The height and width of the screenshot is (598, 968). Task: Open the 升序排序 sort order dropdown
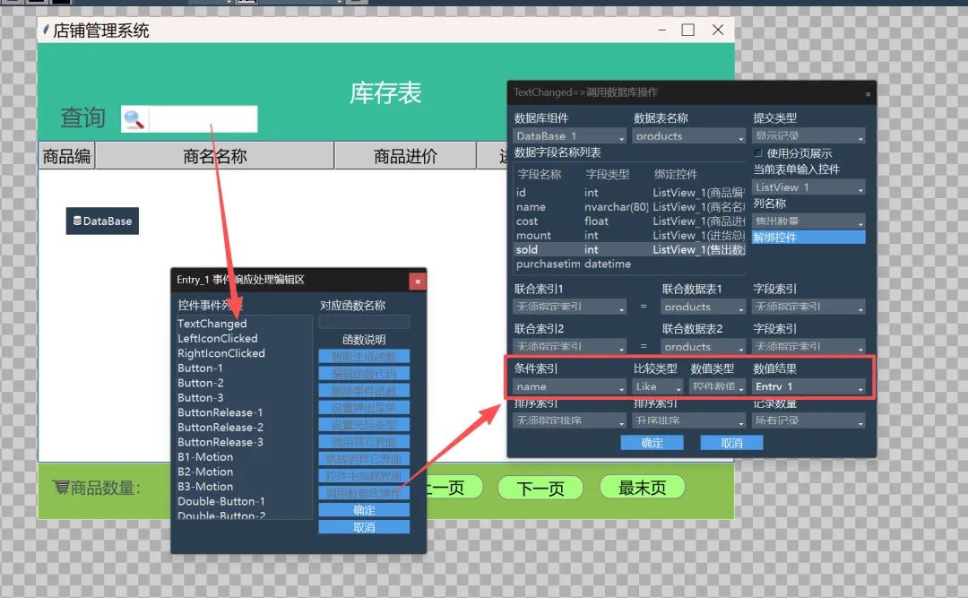689,420
